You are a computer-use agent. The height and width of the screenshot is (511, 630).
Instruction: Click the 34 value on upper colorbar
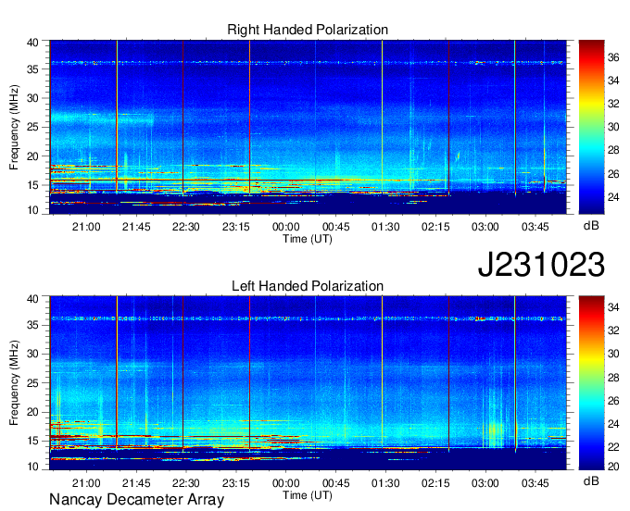pos(613,81)
